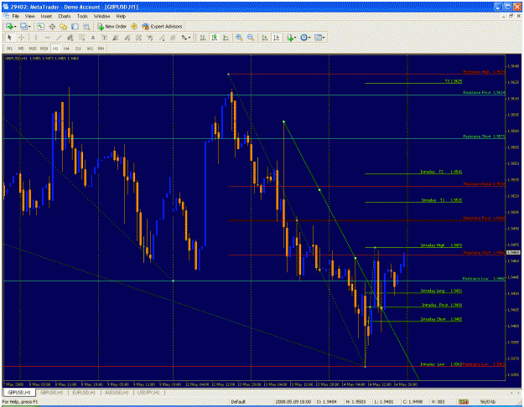
Task: Select the W1 timeframe button
Action: tap(90, 49)
